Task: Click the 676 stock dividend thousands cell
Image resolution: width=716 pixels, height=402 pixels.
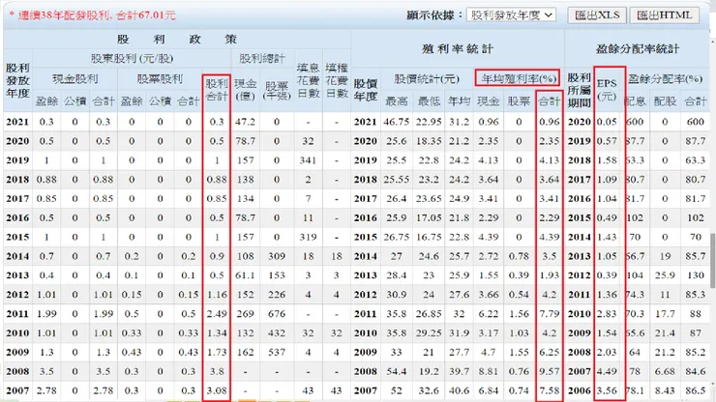Action: click(x=277, y=313)
